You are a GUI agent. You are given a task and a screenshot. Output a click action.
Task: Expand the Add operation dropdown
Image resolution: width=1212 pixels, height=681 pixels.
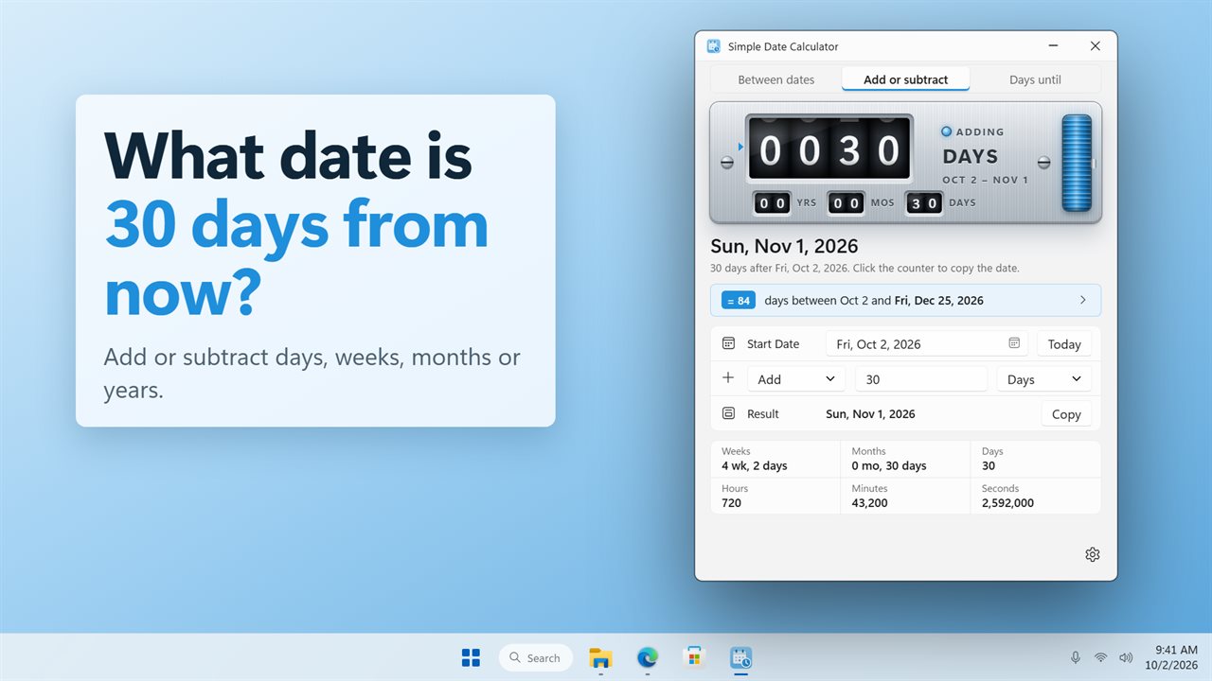point(795,379)
